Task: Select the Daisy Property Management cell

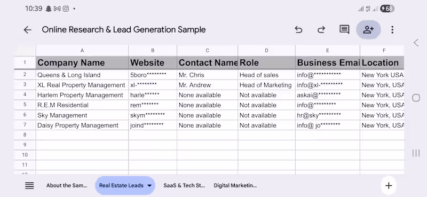Action: pos(82,125)
